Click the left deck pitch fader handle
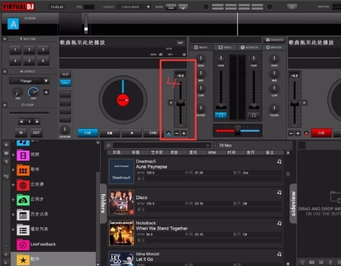341x266 pixels. point(181,102)
